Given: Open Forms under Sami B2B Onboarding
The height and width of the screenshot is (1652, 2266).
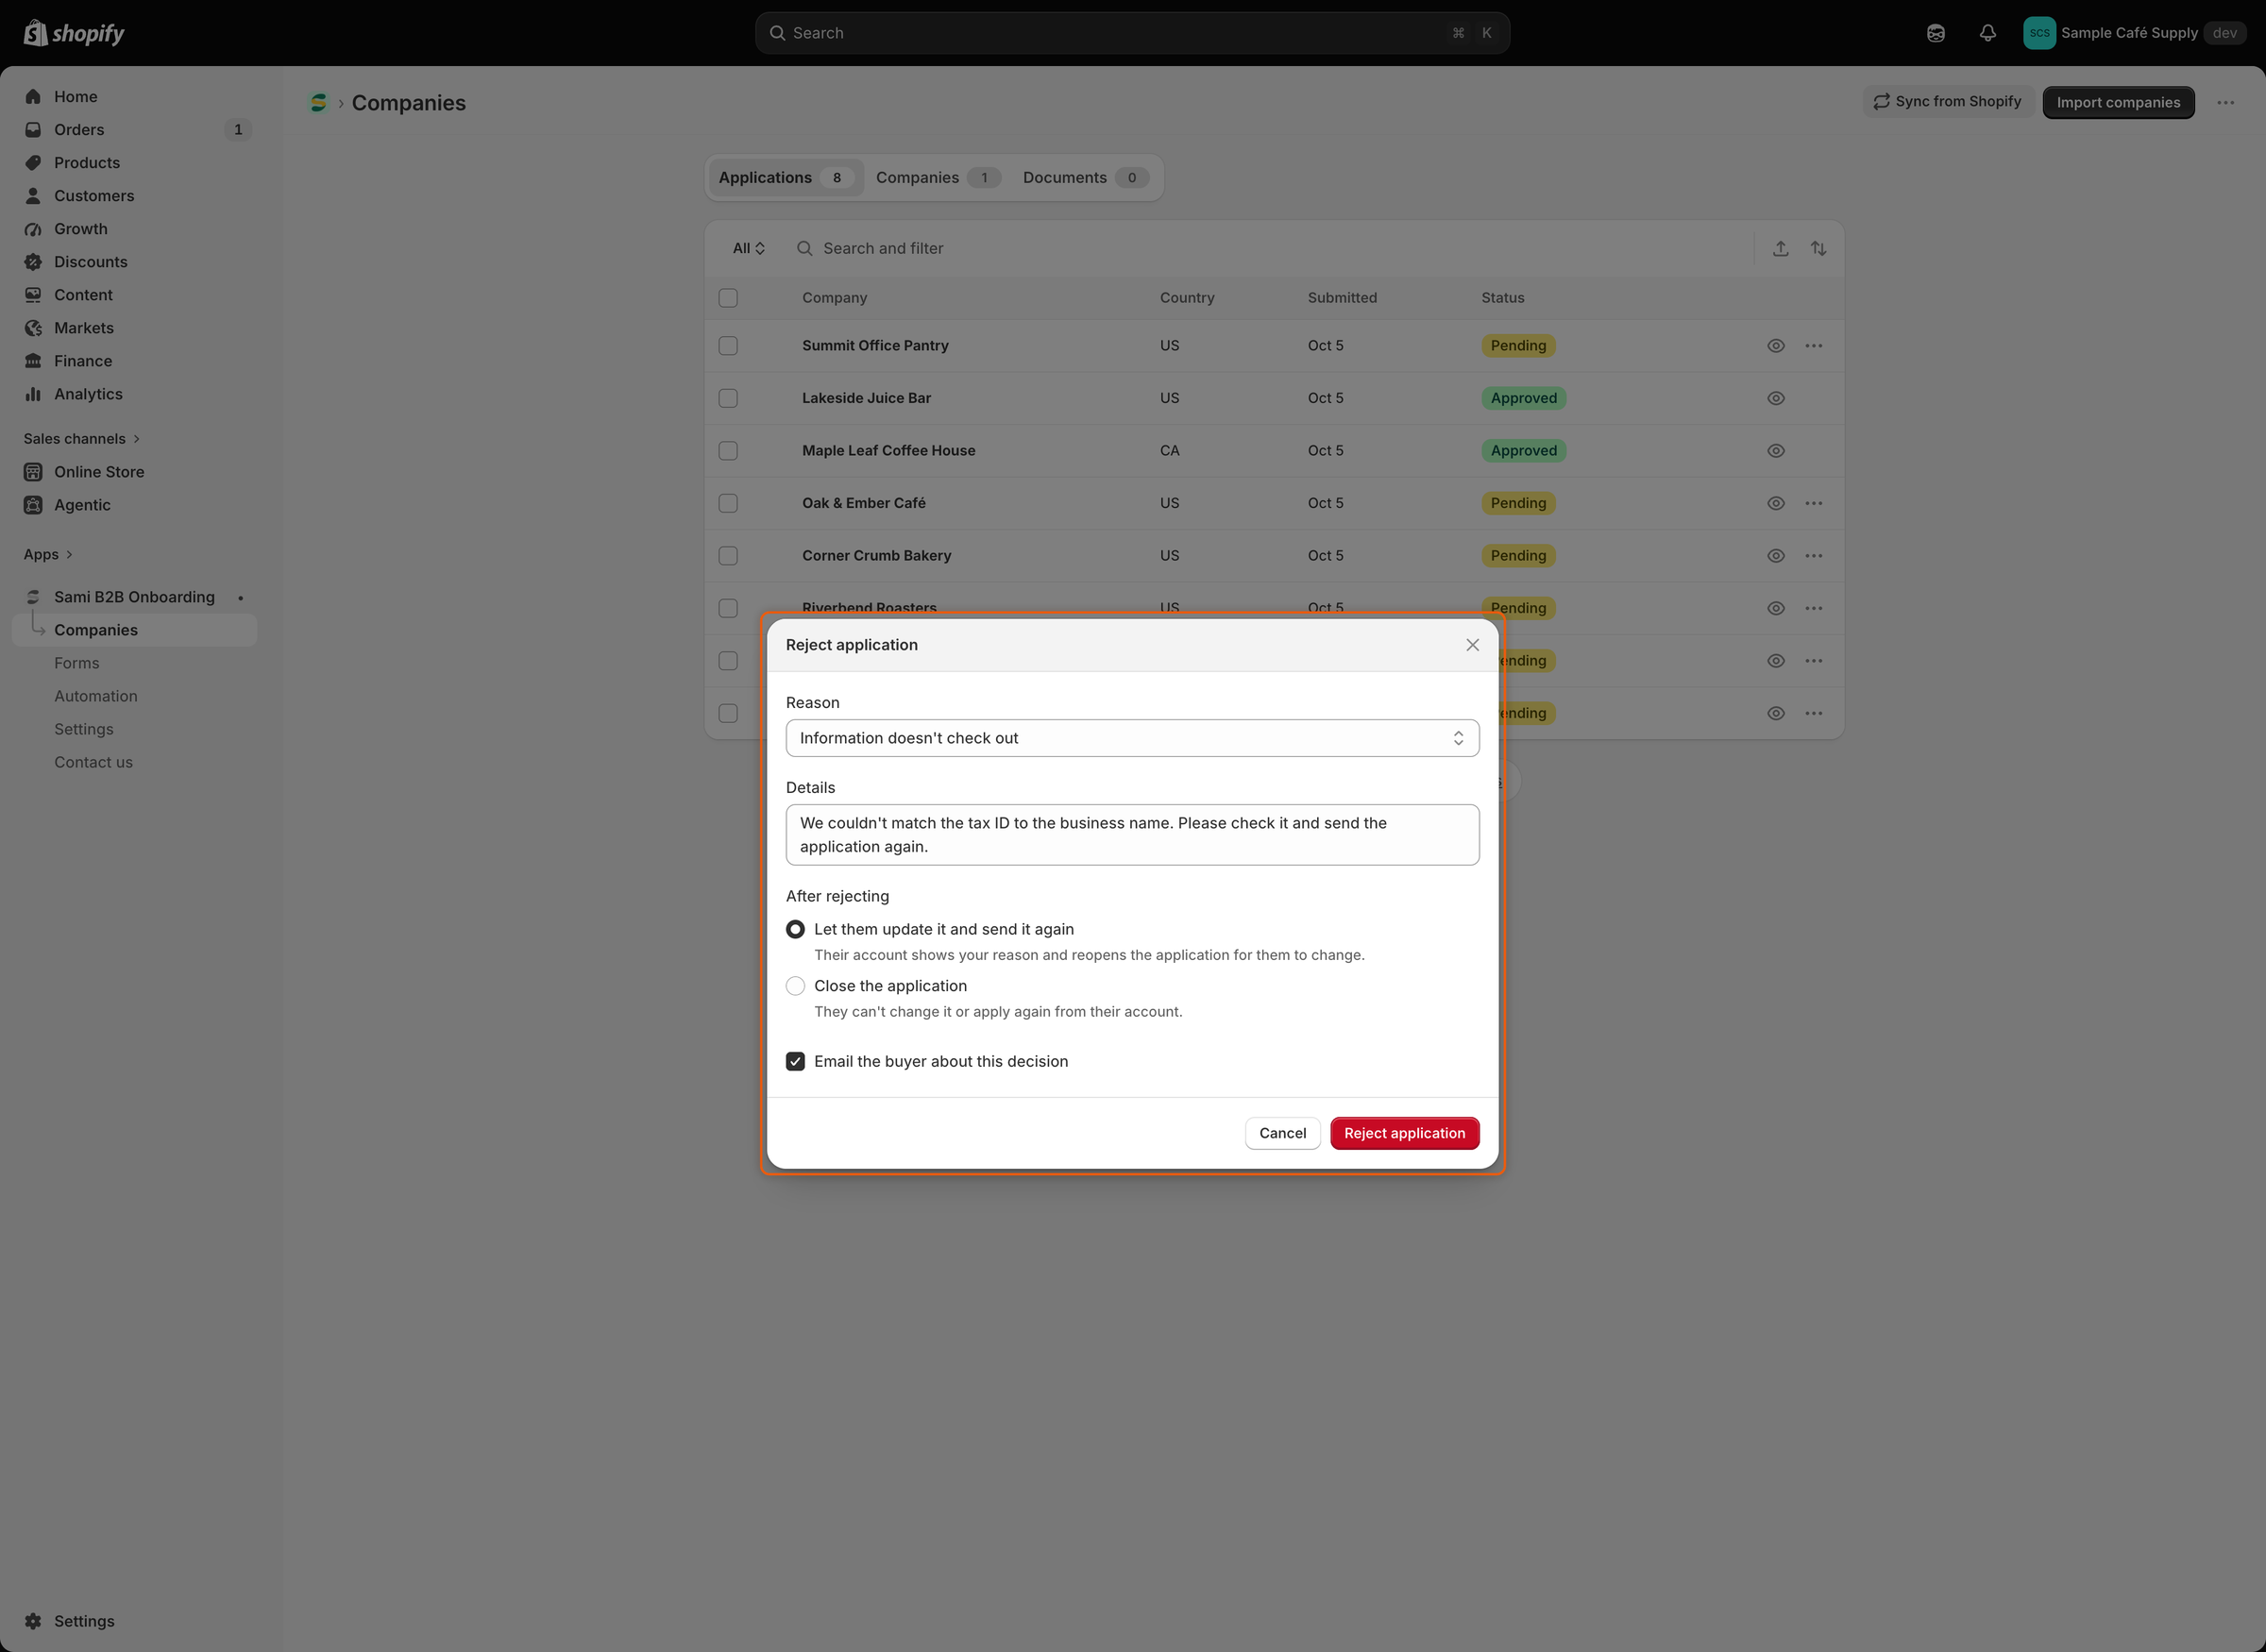Looking at the screenshot, I should pyautogui.click(x=77, y=663).
